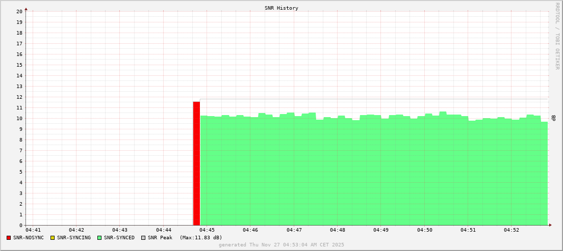Click the red SNR-NOSYNC legend swatch
Viewport: 563px width, 251px height.
click(x=9, y=238)
